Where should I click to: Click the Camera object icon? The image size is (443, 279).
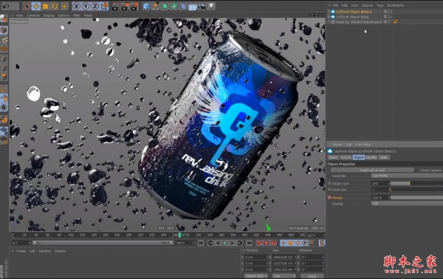point(202,6)
